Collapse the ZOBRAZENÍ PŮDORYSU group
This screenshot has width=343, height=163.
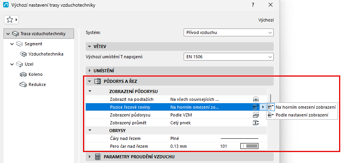tap(89, 91)
